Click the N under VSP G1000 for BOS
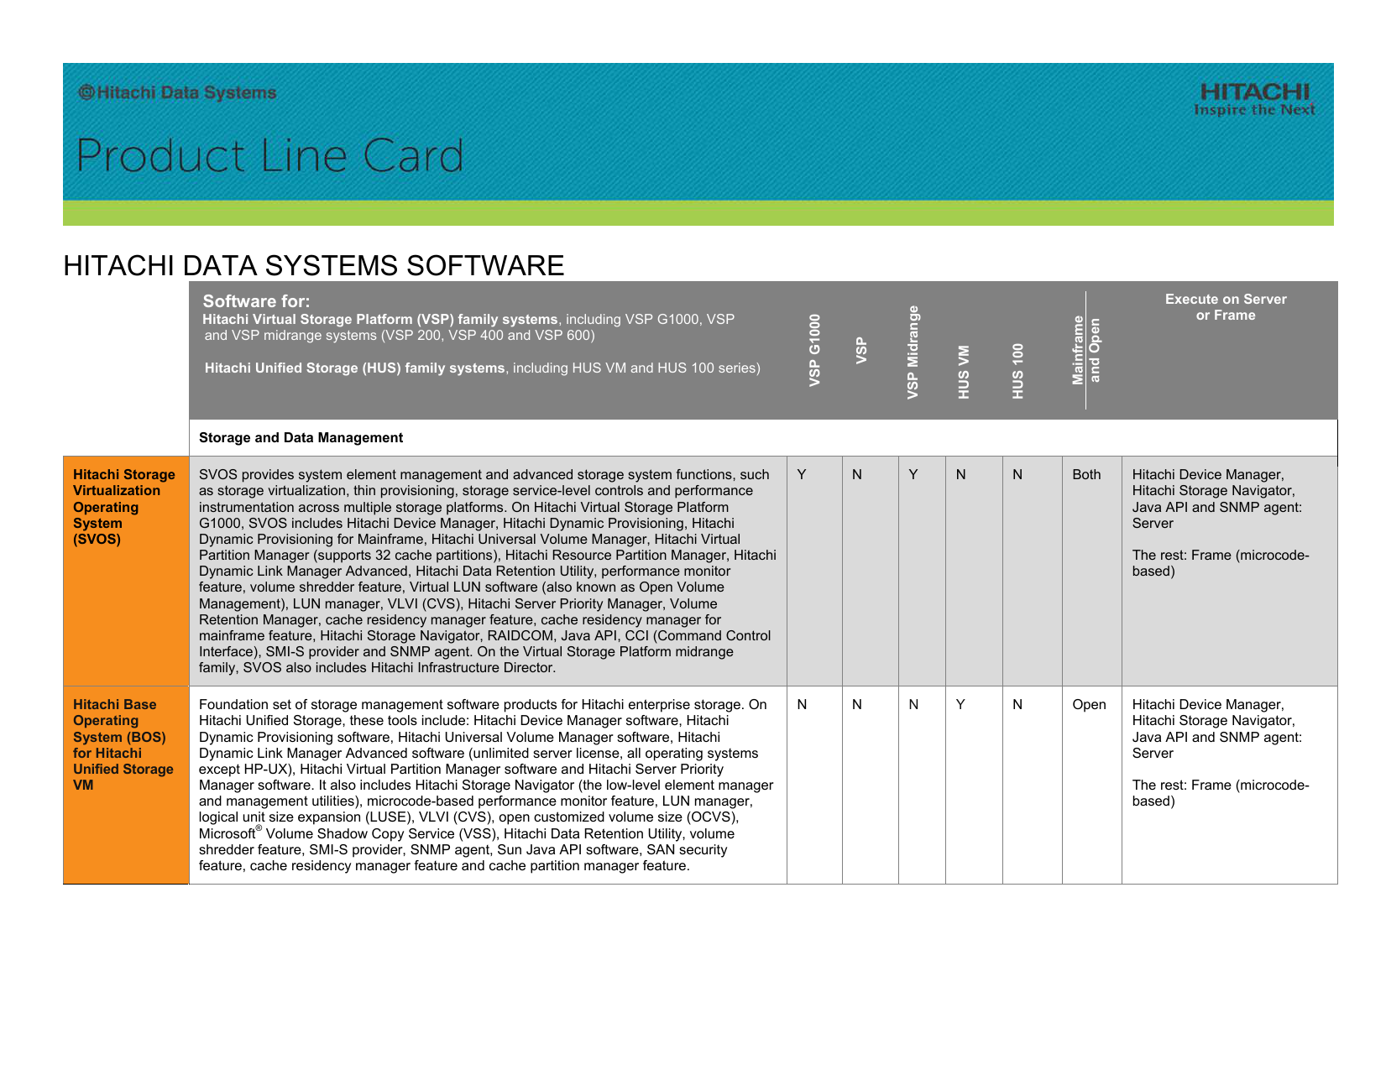 (x=802, y=705)
